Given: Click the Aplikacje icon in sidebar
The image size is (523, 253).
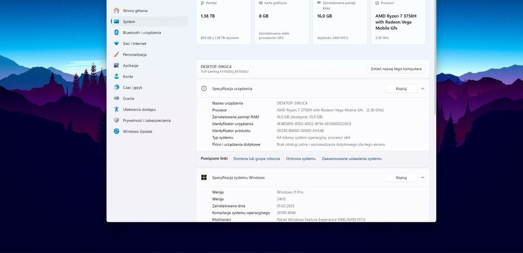Looking at the screenshot, I should [x=117, y=65].
